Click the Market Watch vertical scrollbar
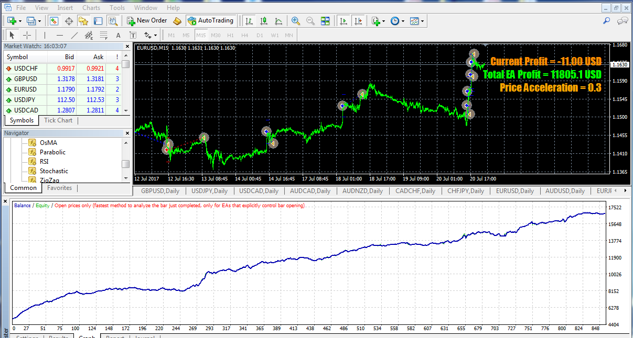 126,84
